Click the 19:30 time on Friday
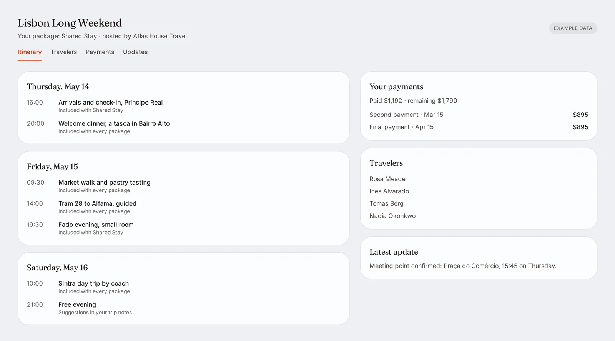Screen dimensions: 615x341 coord(35,225)
